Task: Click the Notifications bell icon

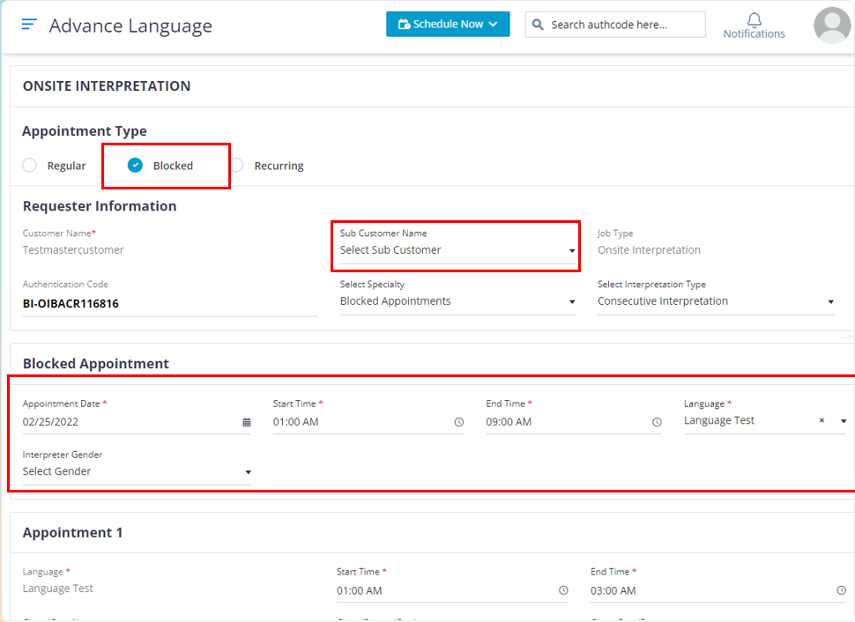Action: (x=754, y=20)
